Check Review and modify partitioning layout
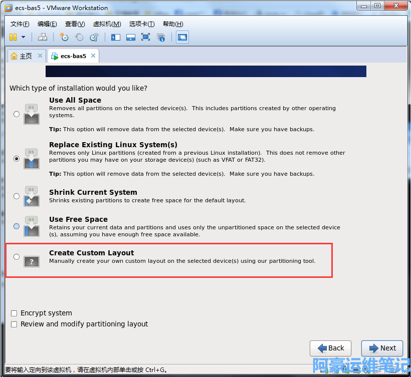 coord(14,324)
